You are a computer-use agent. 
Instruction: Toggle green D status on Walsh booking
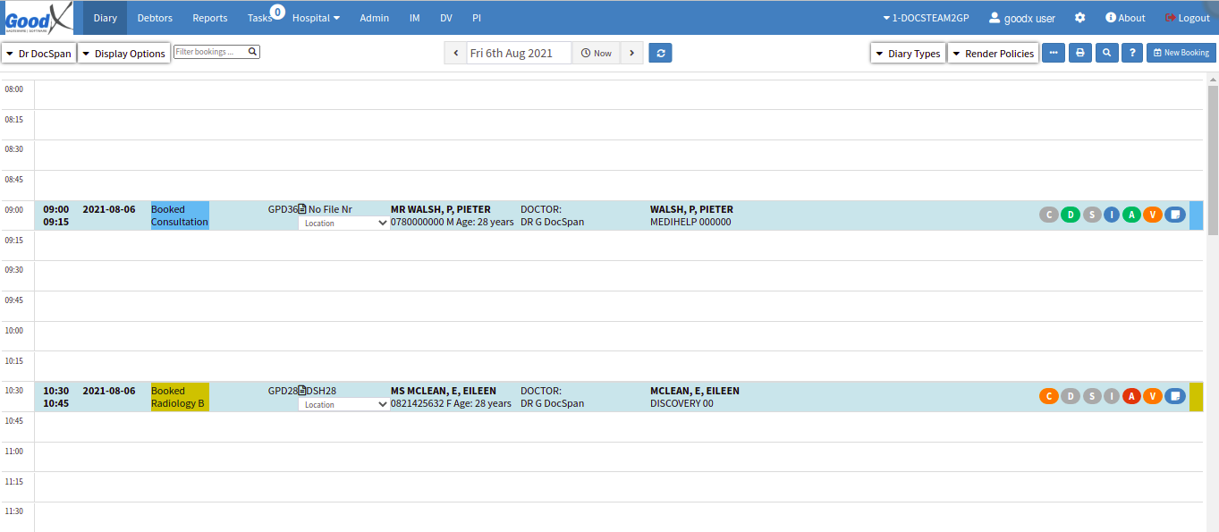(x=1070, y=215)
